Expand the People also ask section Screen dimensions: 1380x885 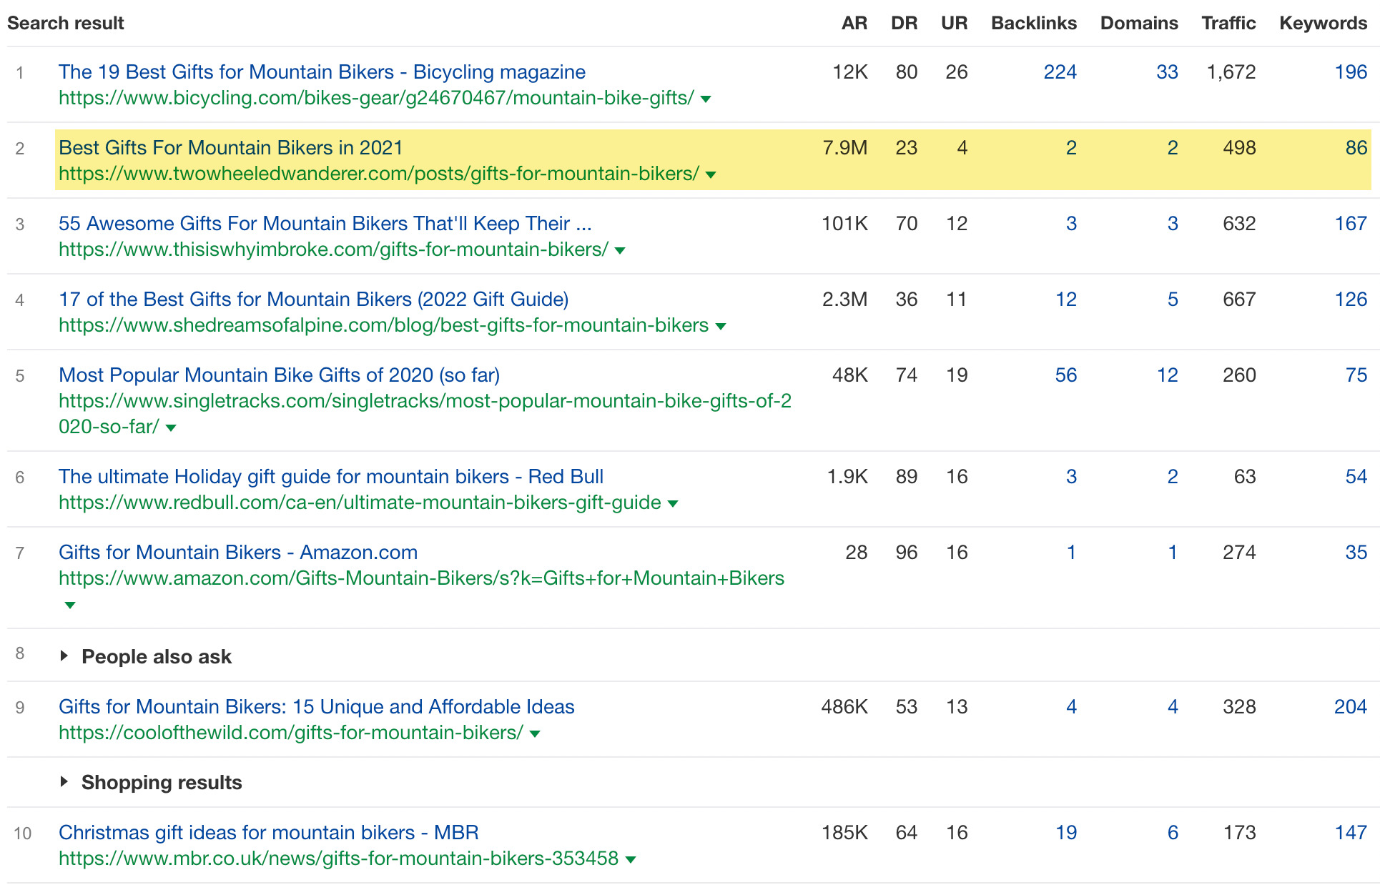click(x=156, y=656)
